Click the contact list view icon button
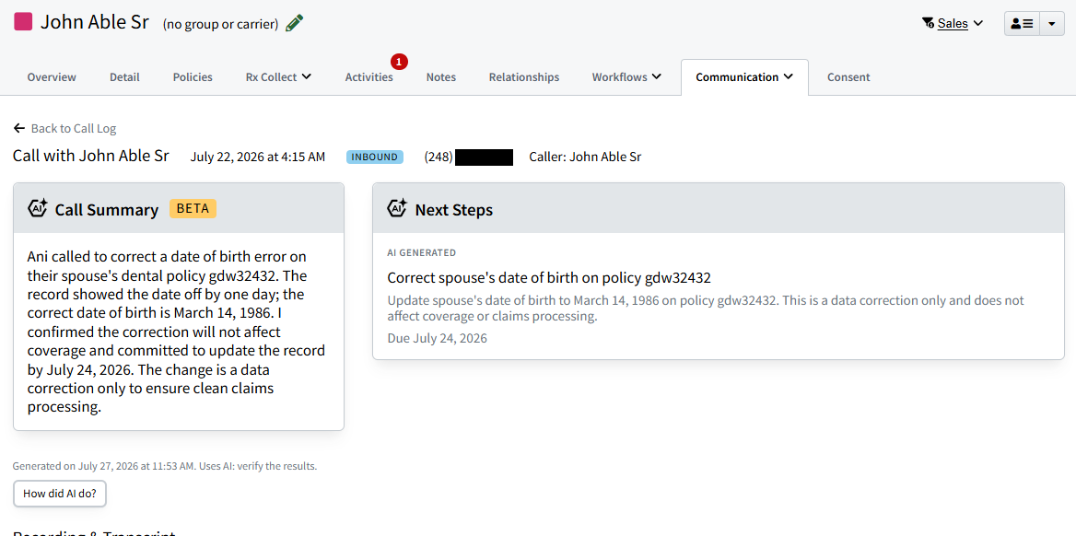Screen dimensions: 1076x536 1023,23
